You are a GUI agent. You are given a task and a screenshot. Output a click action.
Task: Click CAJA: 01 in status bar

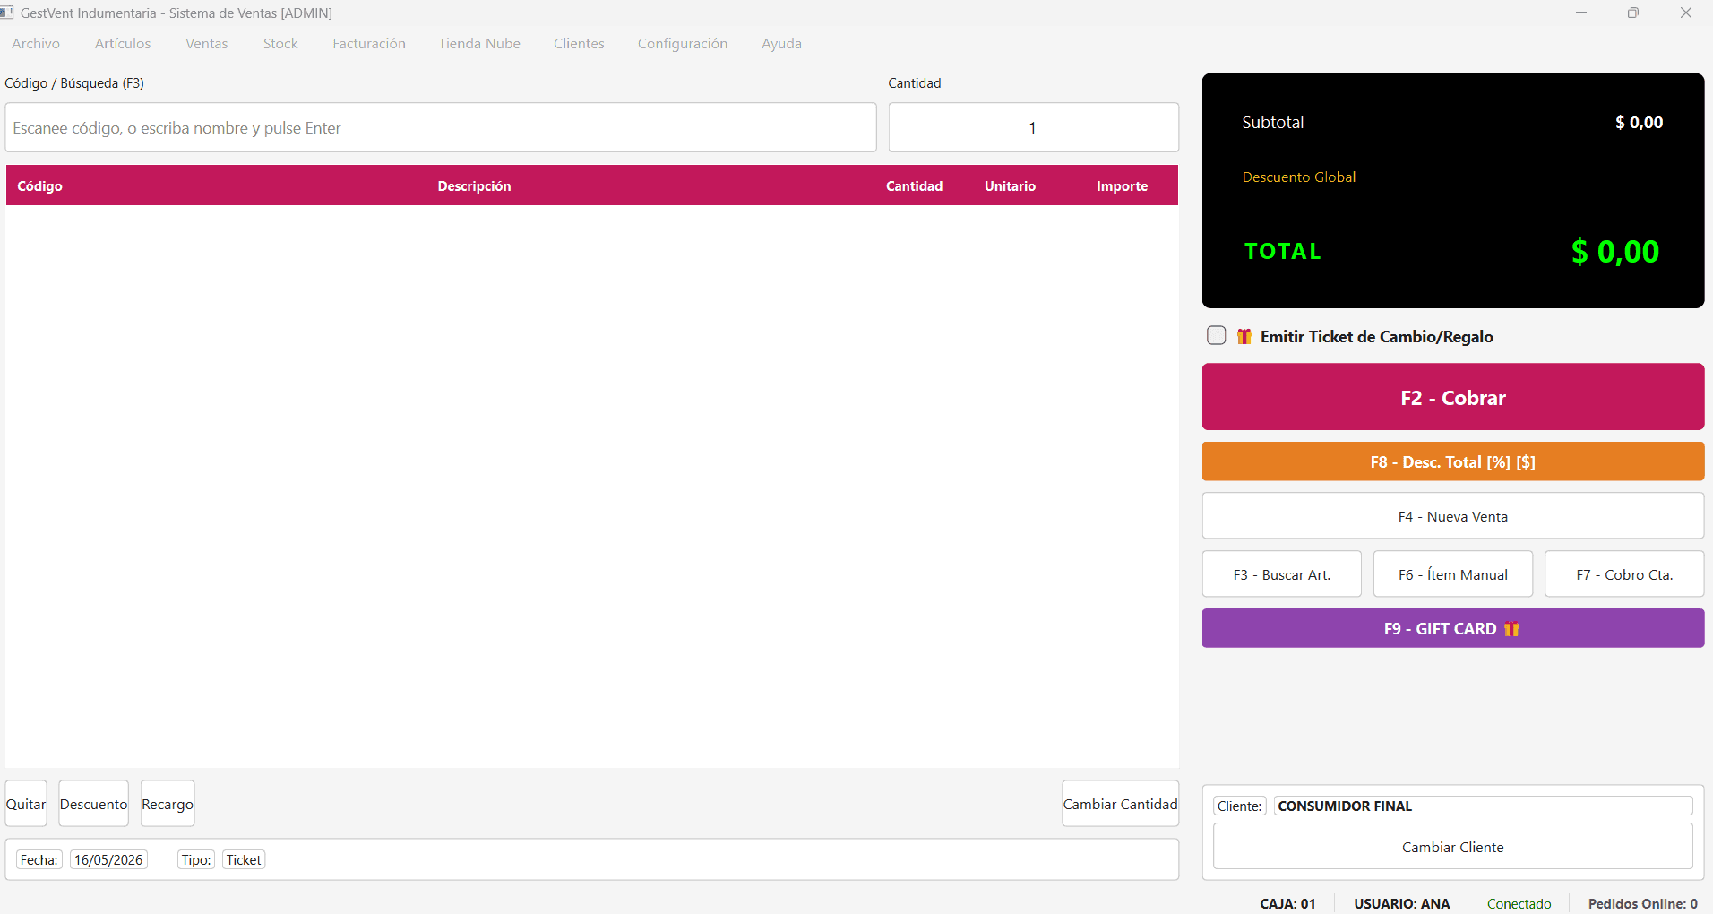point(1288,903)
